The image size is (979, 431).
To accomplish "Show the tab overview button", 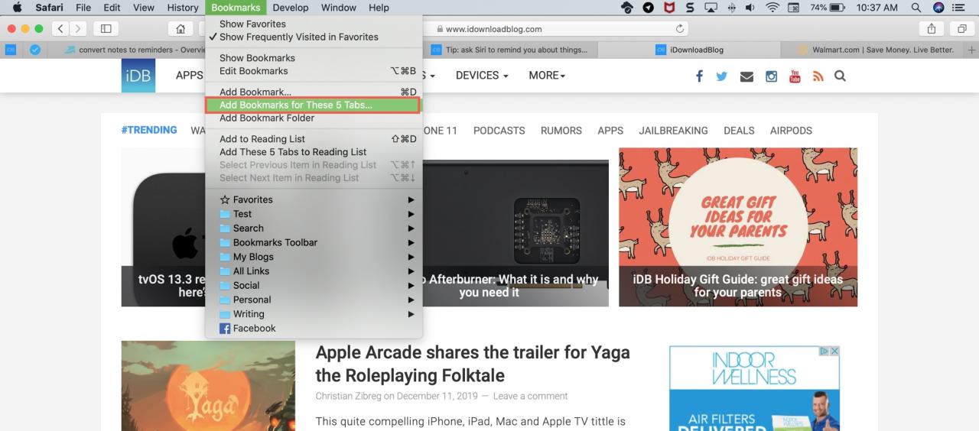I will click(x=961, y=29).
